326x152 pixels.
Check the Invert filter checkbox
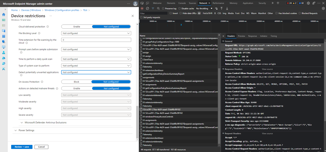click(x=171, y=13)
